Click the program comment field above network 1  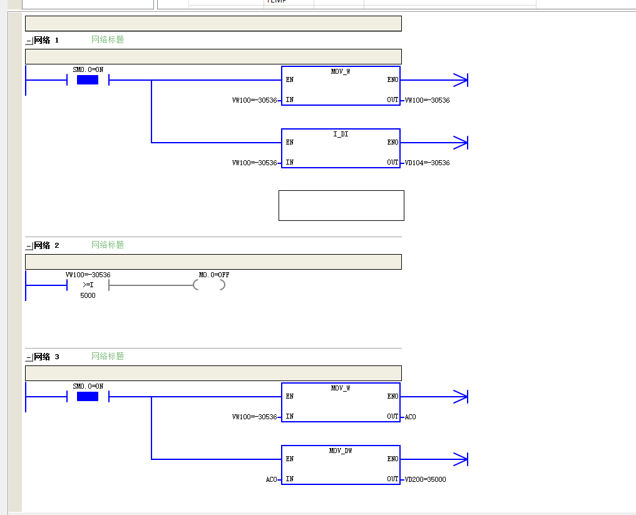click(213, 24)
